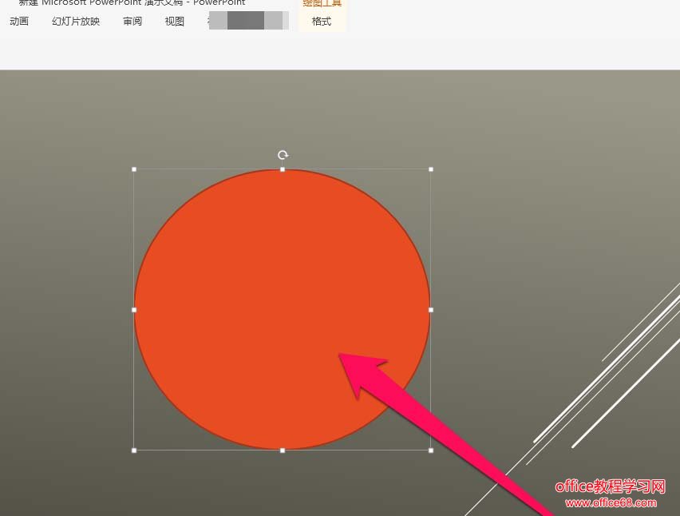
Task: Select the 视图 (View) tab
Action: pos(175,22)
